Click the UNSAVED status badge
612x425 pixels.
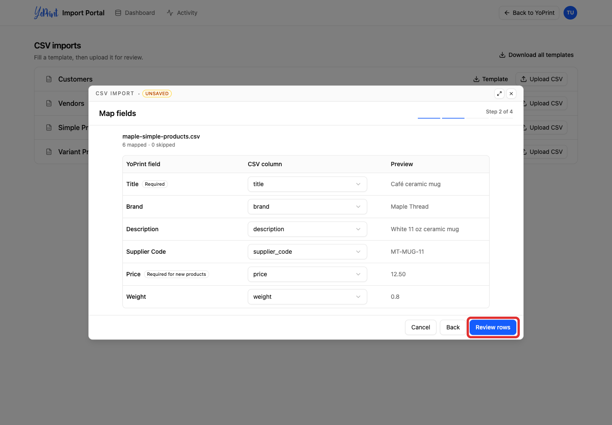(x=157, y=93)
